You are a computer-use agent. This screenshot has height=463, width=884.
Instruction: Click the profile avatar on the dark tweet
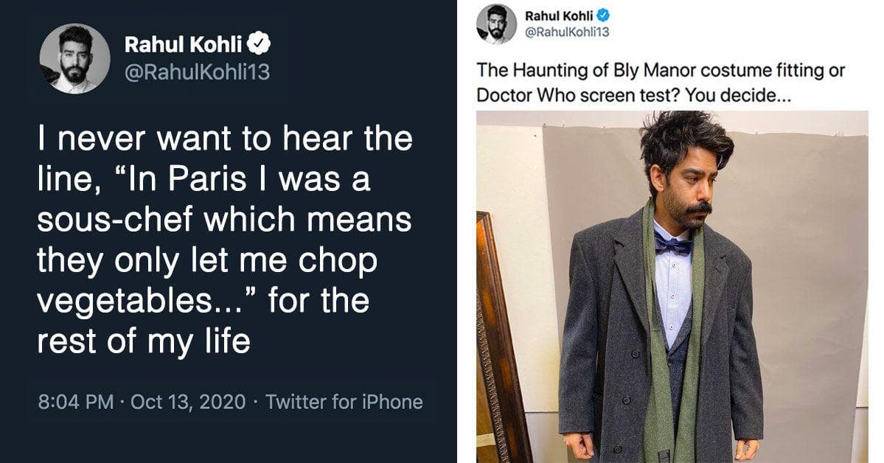pos(74,58)
